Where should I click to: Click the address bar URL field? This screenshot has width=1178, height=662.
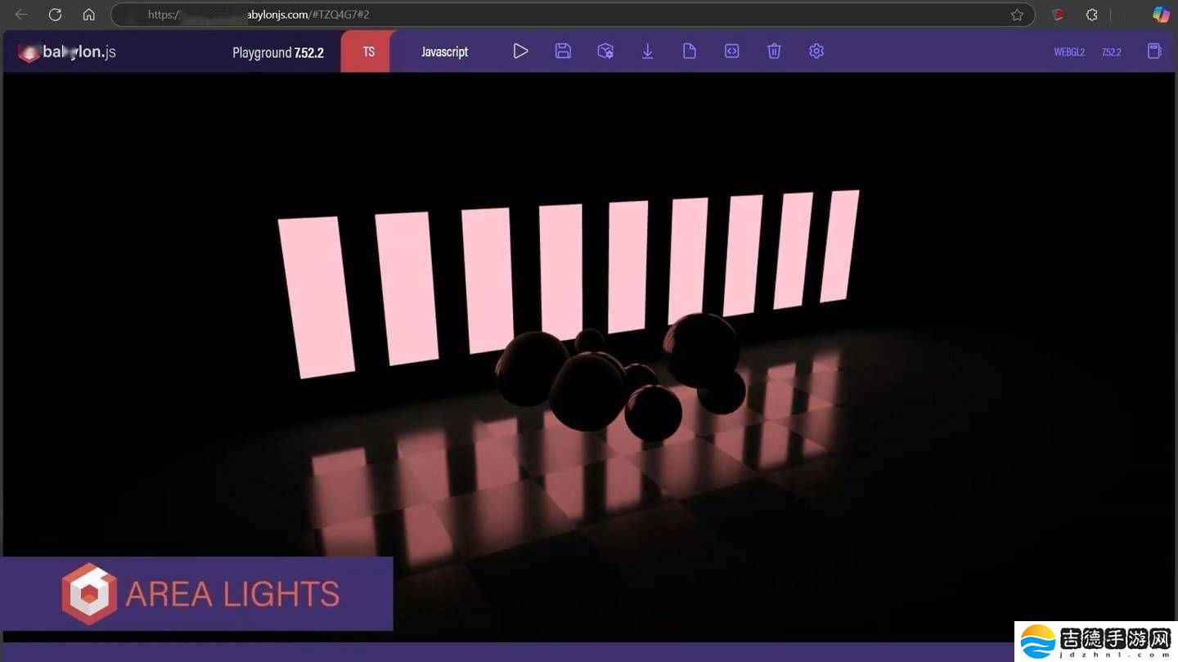click(573, 15)
